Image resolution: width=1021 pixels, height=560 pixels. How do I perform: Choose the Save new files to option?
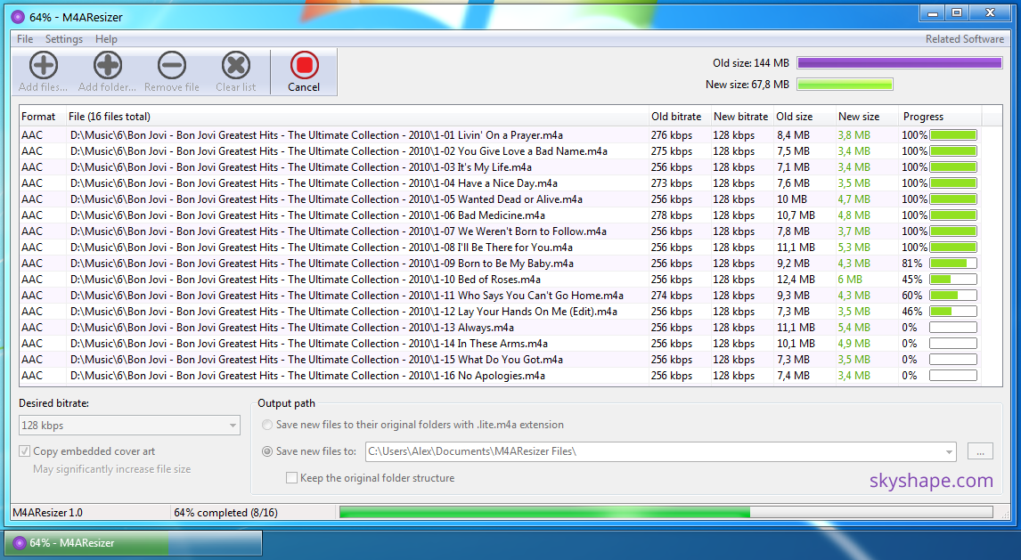click(267, 451)
